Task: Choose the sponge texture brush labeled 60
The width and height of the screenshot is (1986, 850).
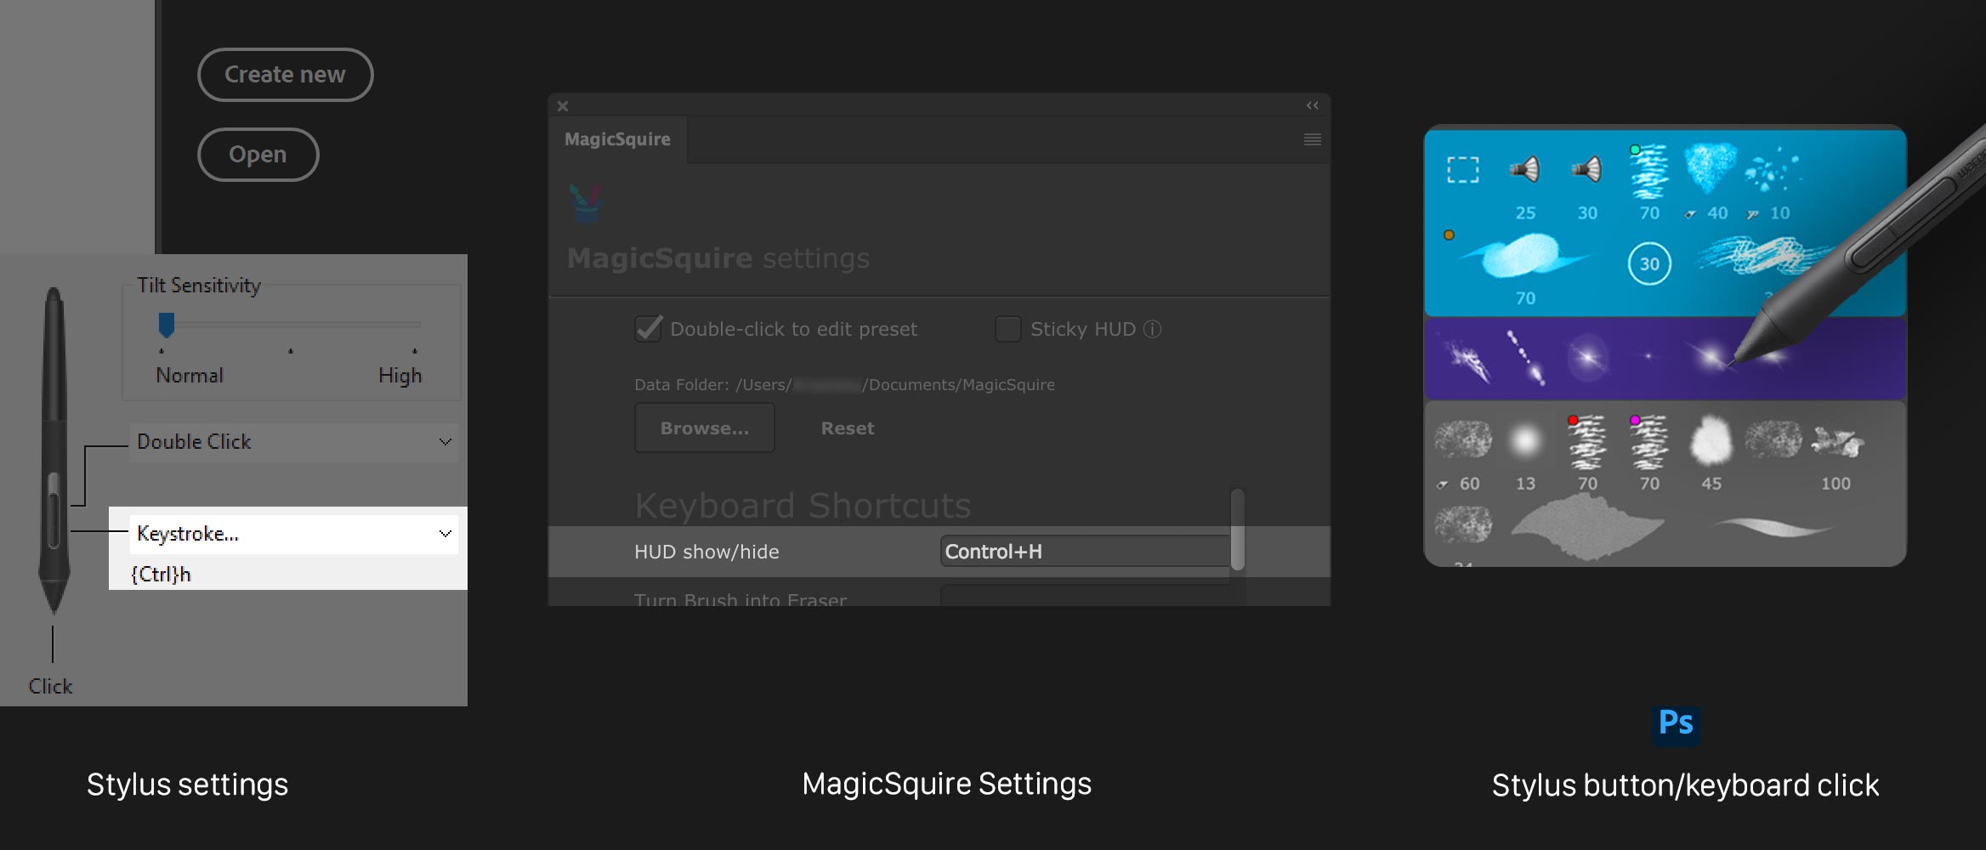Action: point(1463,439)
